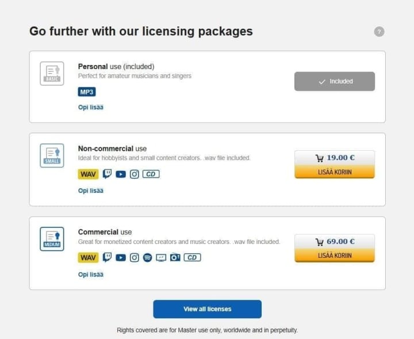
Task: Click the radio icon under Commercial use
Action: (x=175, y=257)
